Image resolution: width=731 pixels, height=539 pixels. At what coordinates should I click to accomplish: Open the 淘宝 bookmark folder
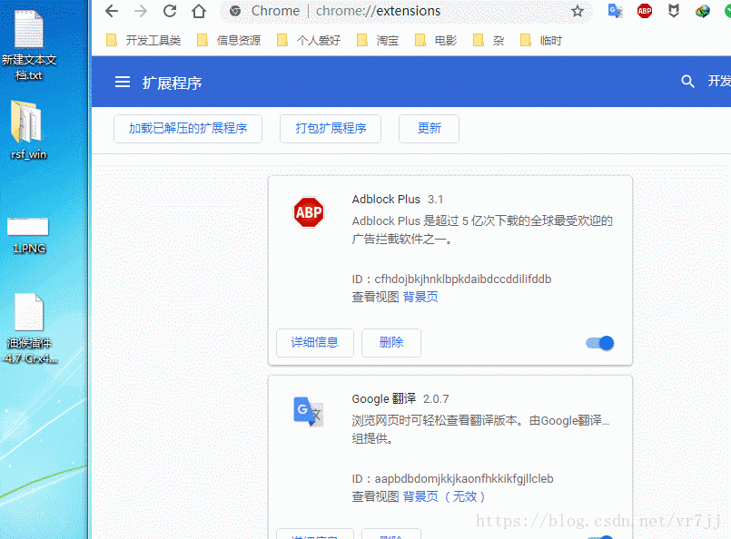tap(378, 40)
